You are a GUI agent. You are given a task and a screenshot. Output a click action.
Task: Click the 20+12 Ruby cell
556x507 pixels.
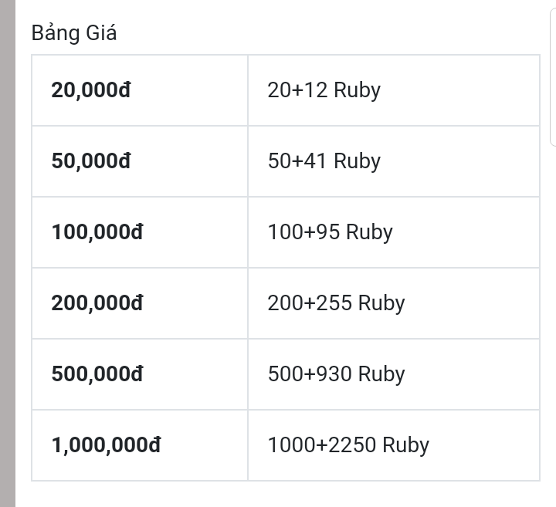[394, 90]
